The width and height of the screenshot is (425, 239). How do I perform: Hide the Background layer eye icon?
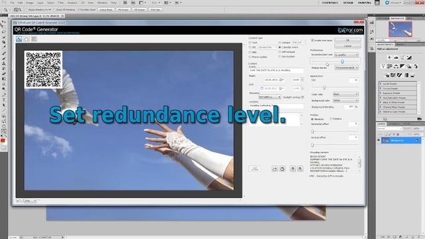tap(379, 140)
